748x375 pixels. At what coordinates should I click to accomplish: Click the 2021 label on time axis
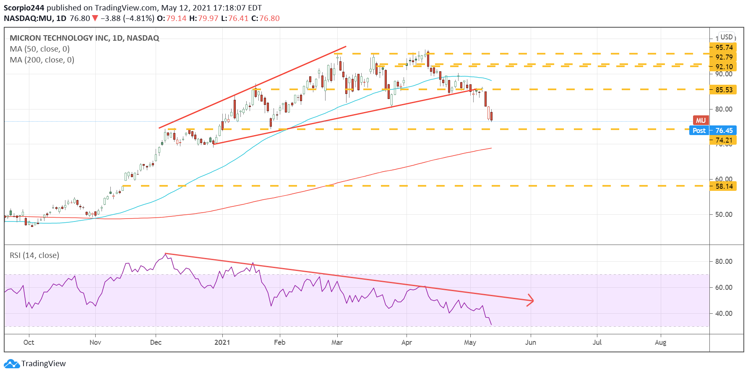pyautogui.click(x=222, y=342)
